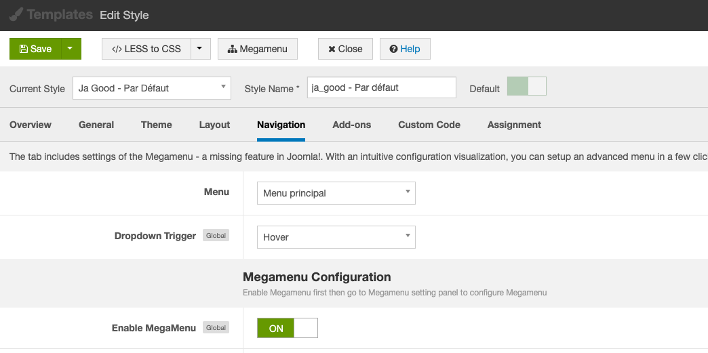Click the paintbrush Templates icon in header
Screen dimensions: 708x353
click(16, 14)
